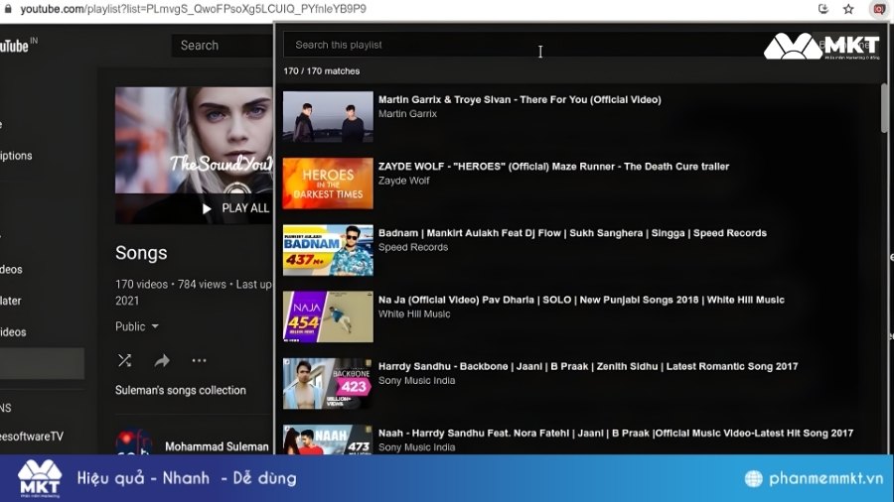Click Sony Music India under Naah title
Screen dimensions: 894x502
tap(416, 446)
